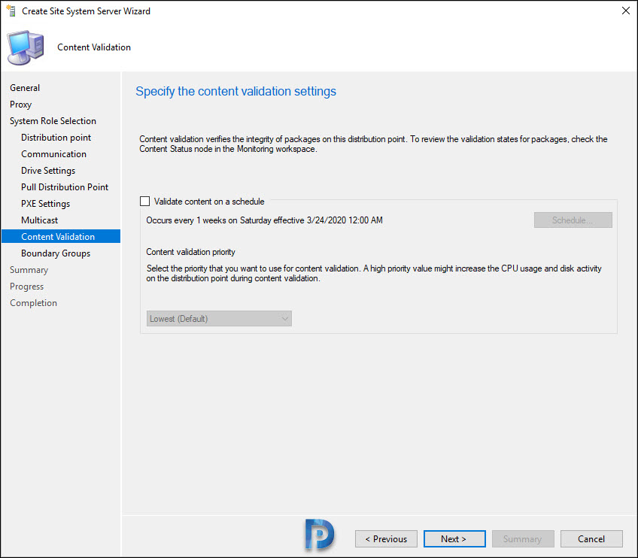The height and width of the screenshot is (558, 638).
Task: Open System Role Selection step
Action: tap(53, 121)
